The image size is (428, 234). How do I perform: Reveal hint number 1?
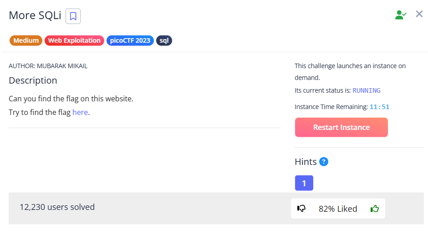(304, 183)
